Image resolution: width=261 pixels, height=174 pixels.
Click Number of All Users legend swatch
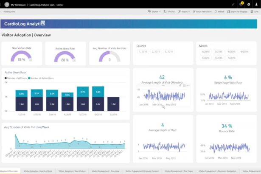tap(6, 78)
